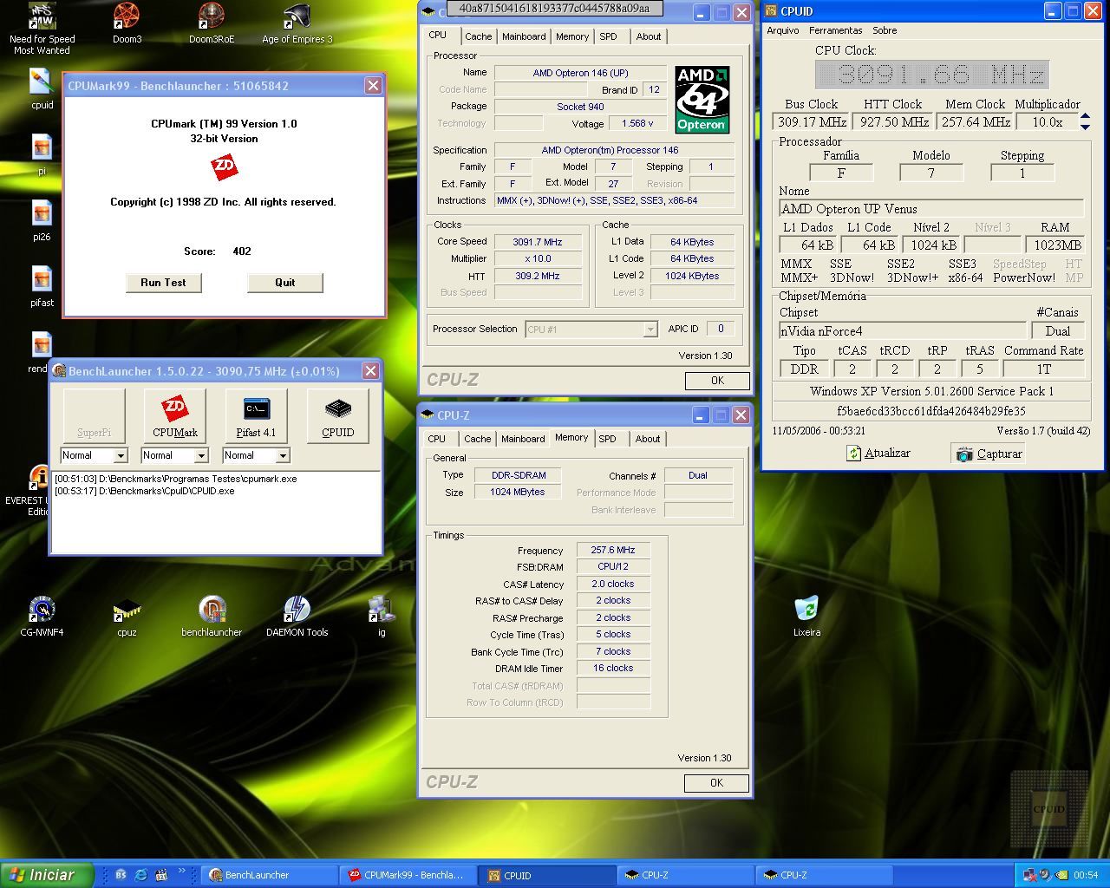Viewport: 1110px width, 888px height.
Task: Click Capturar button in CPUID
Action: coord(989,454)
